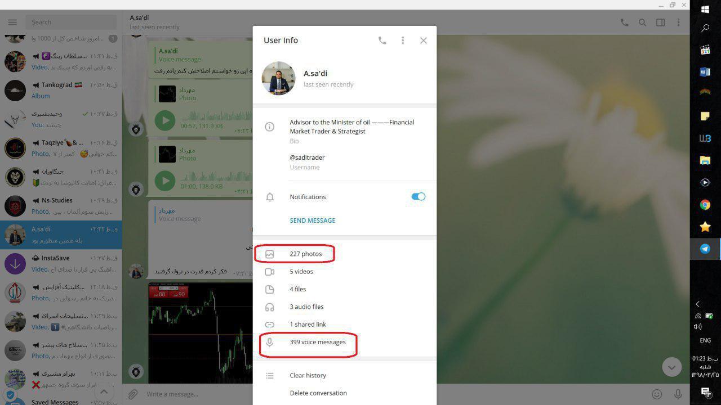Toggle the chat header side panel icon

point(660,22)
